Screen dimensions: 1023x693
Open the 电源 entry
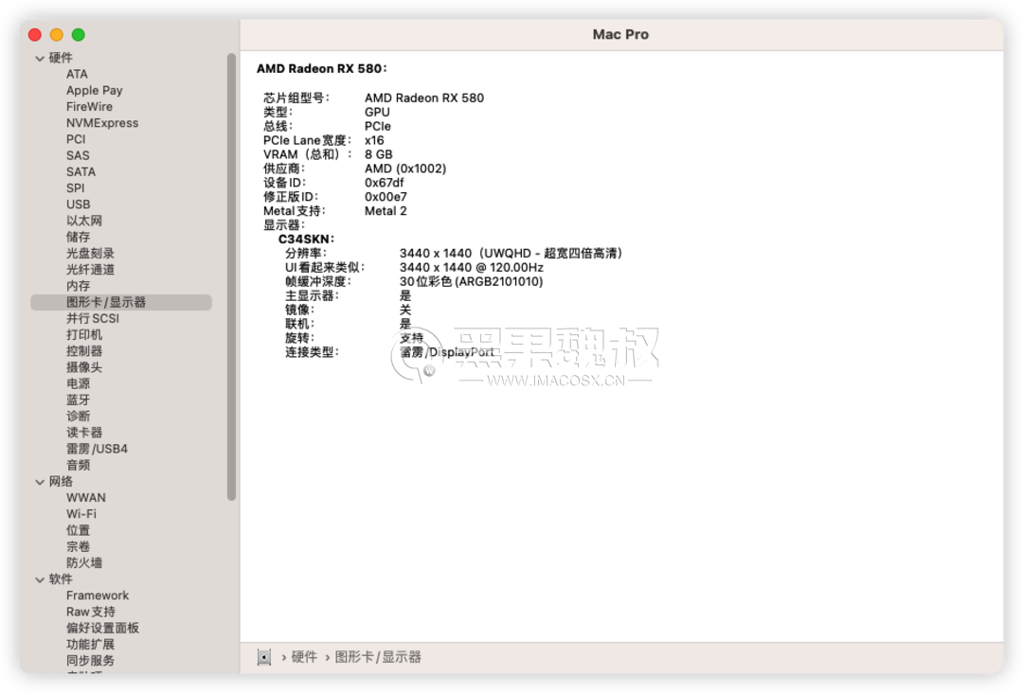pyautogui.click(x=79, y=384)
